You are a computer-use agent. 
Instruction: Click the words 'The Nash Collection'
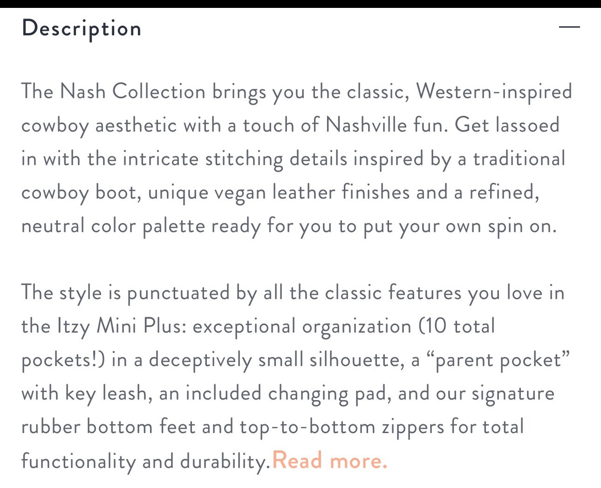[113, 91]
